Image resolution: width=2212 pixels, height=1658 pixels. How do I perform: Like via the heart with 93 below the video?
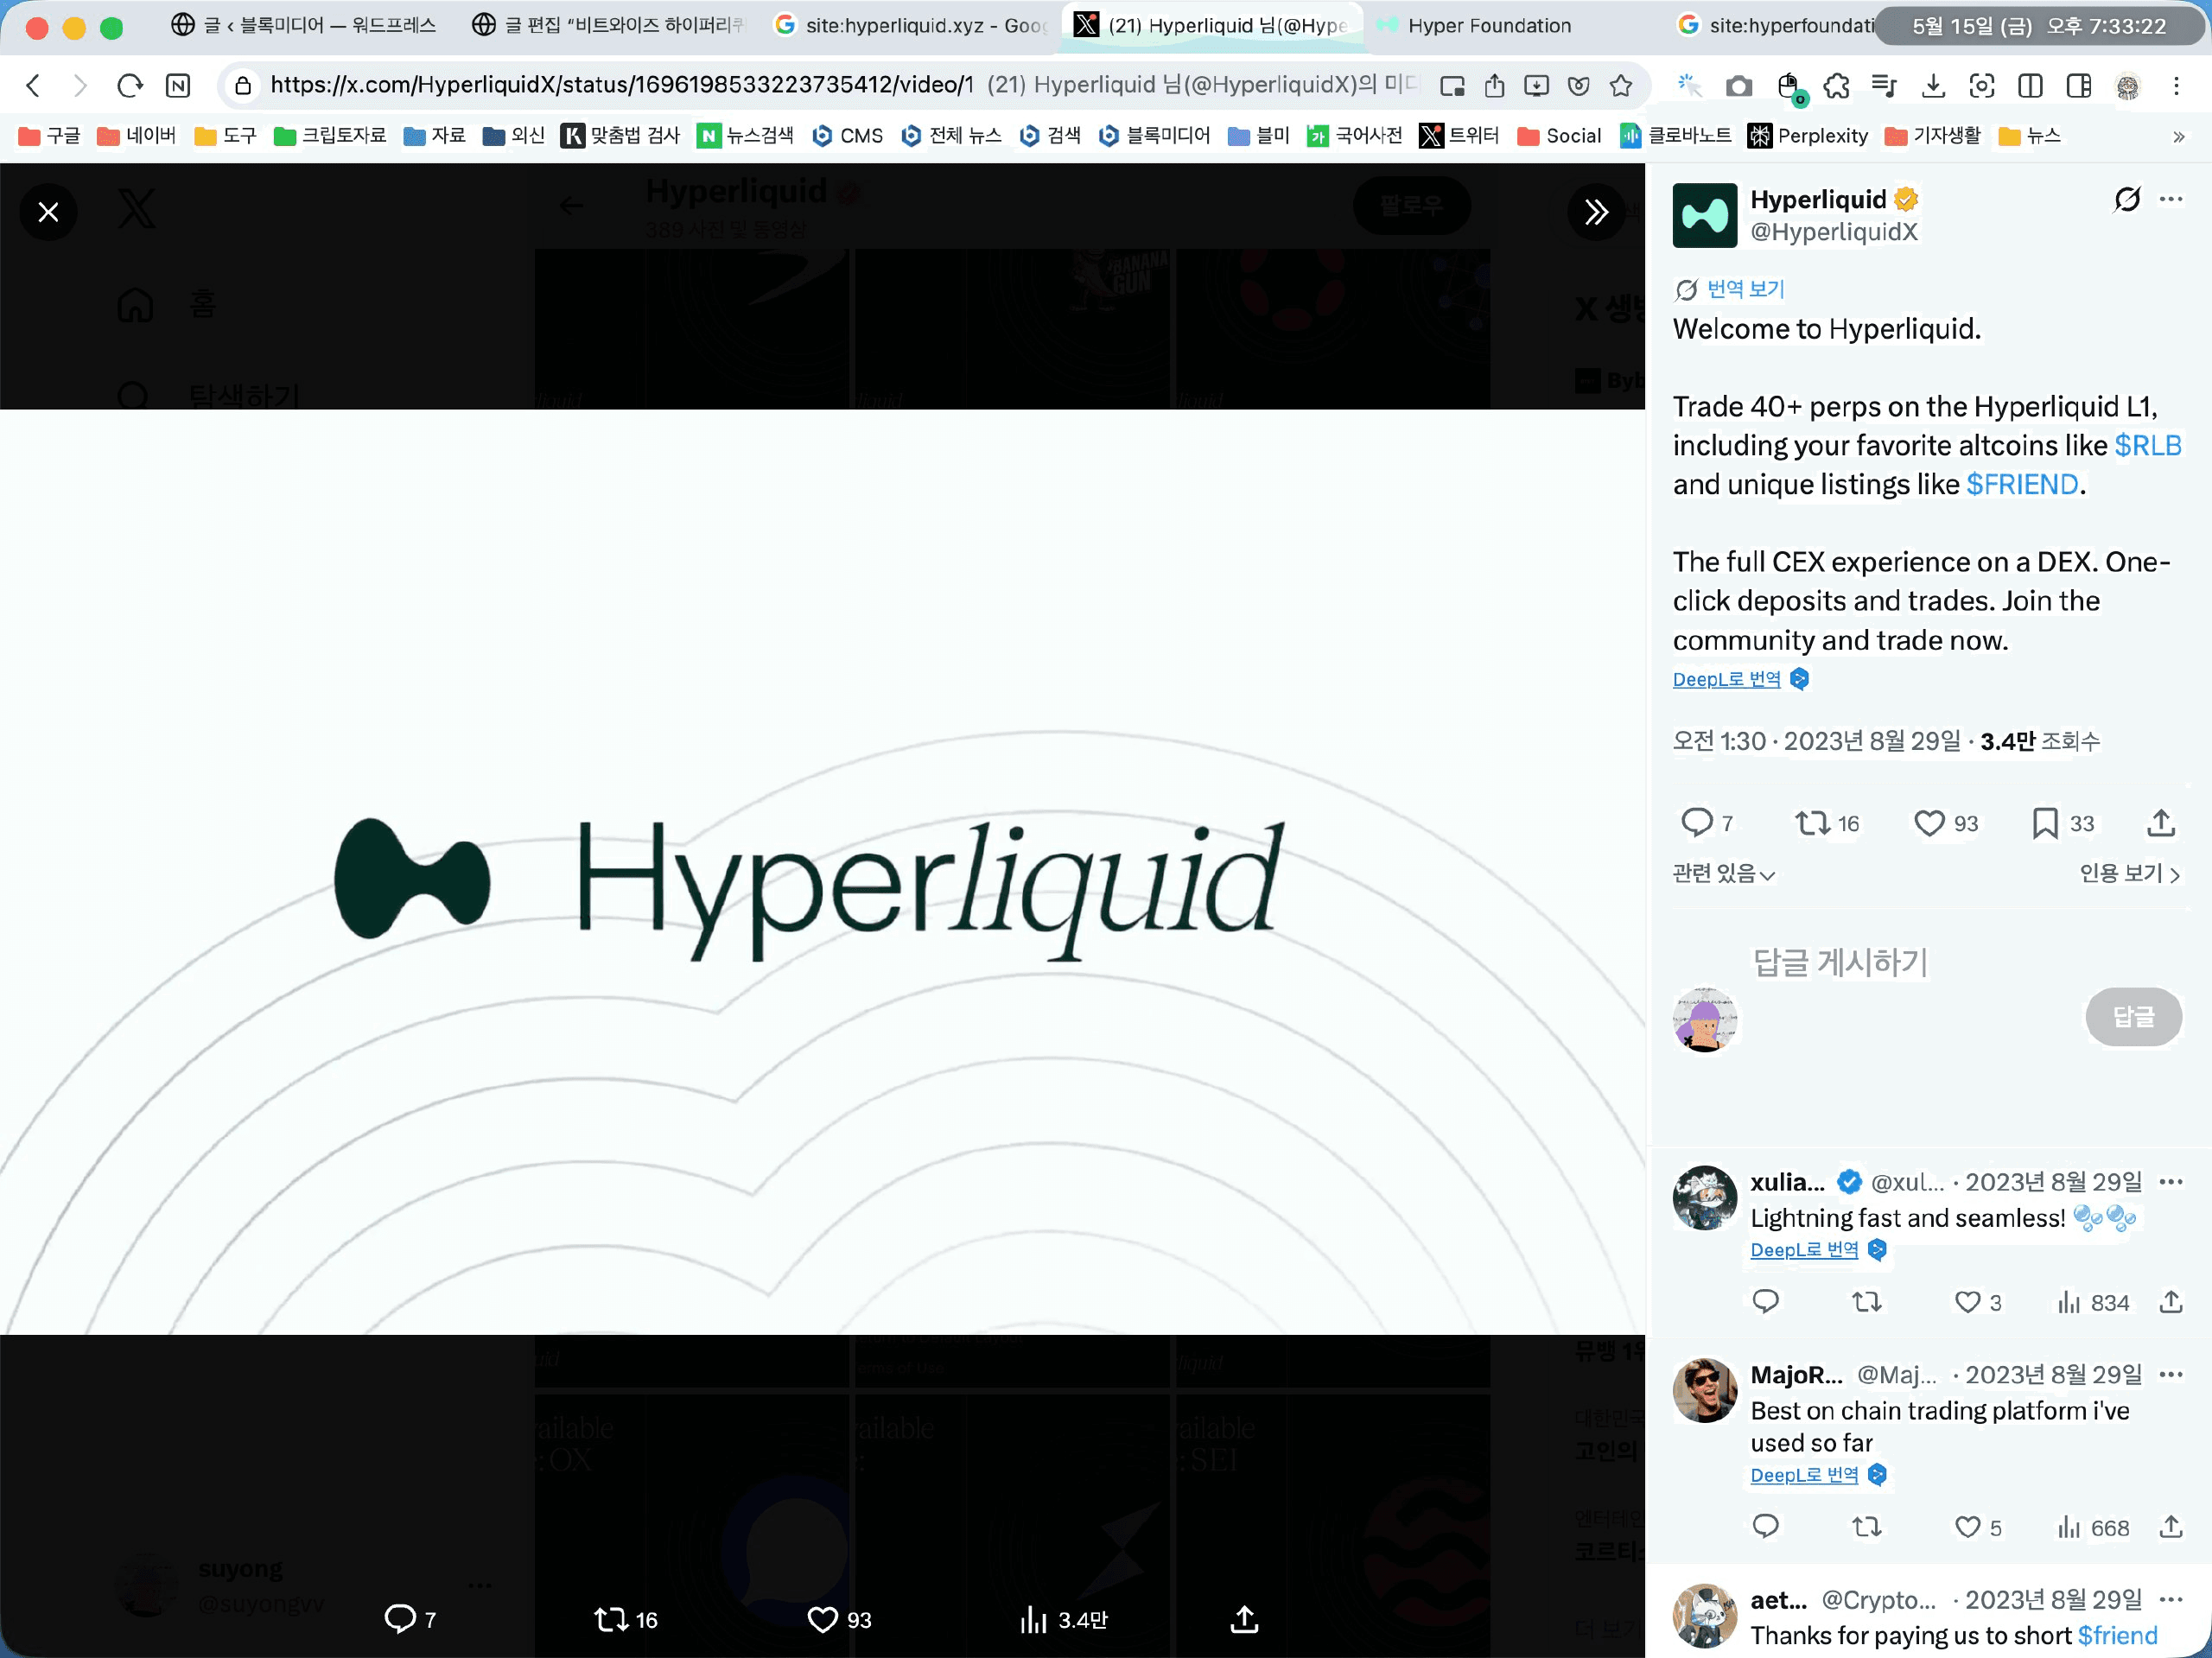839,1619
